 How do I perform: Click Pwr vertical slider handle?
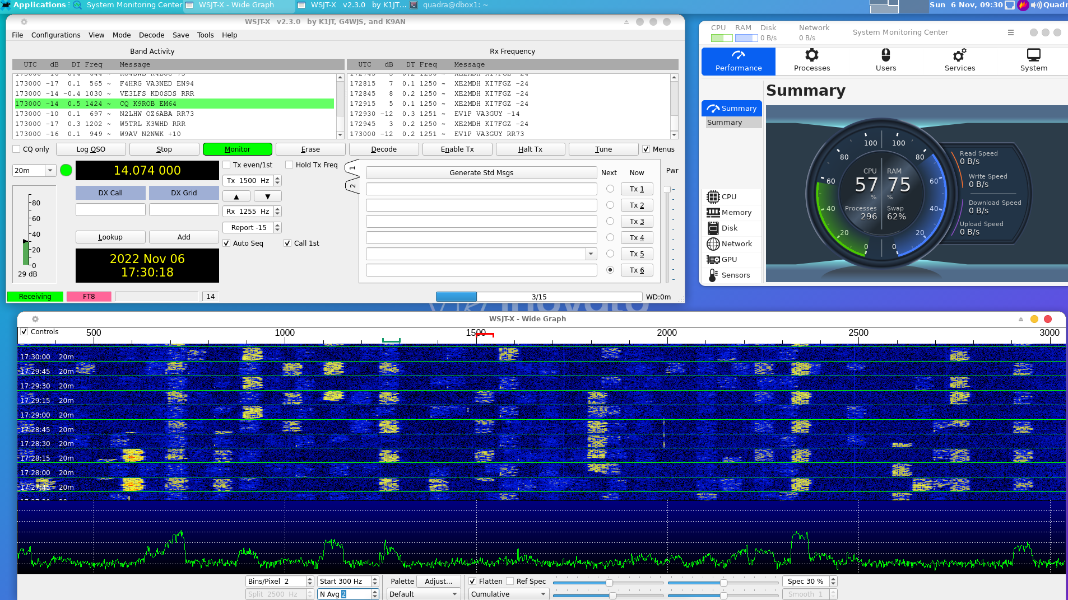[667, 190]
